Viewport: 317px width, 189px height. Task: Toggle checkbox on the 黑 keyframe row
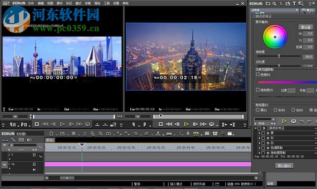pos(263,133)
